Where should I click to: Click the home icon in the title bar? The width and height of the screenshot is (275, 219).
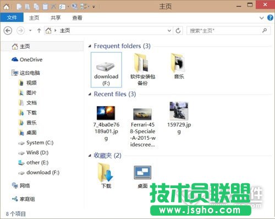7,7
